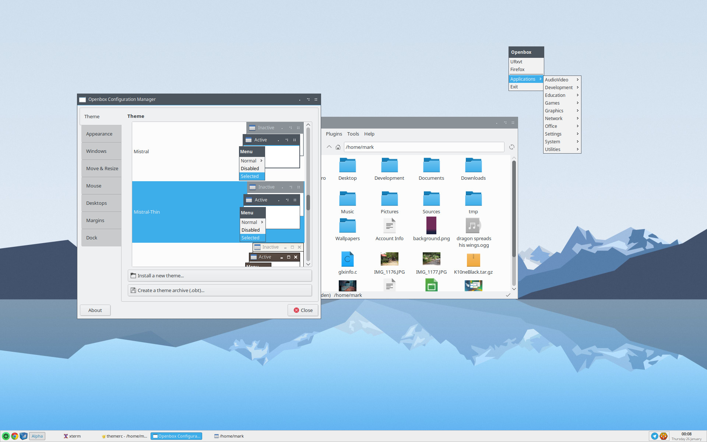This screenshot has width=707, height=442.
Task: Click the file manager vertical scrollbar
Action: pos(514,208)
